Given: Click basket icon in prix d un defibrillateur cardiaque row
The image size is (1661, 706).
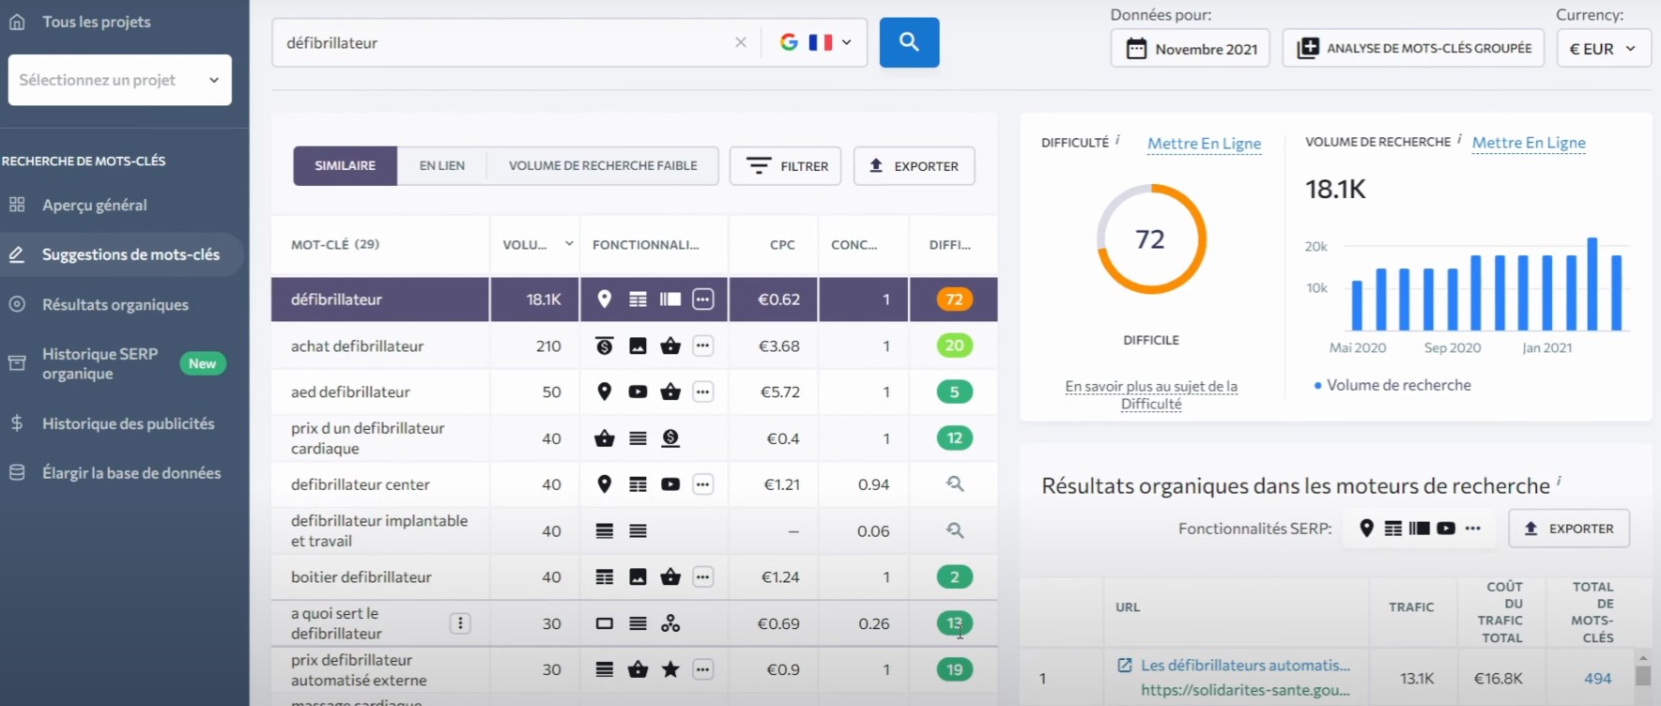Looking at the screenshot, I should (x=605, y=438).
